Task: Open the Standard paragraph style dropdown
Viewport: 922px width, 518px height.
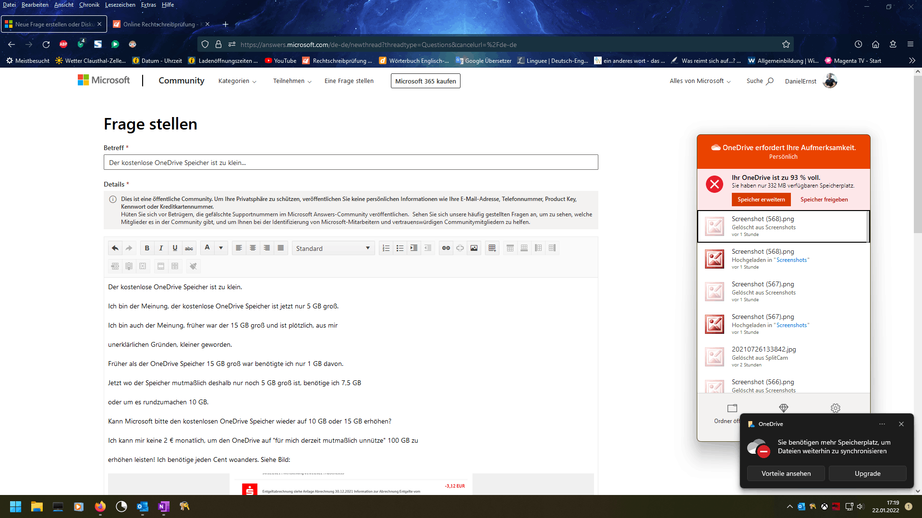Action: [x=333, y=248]
